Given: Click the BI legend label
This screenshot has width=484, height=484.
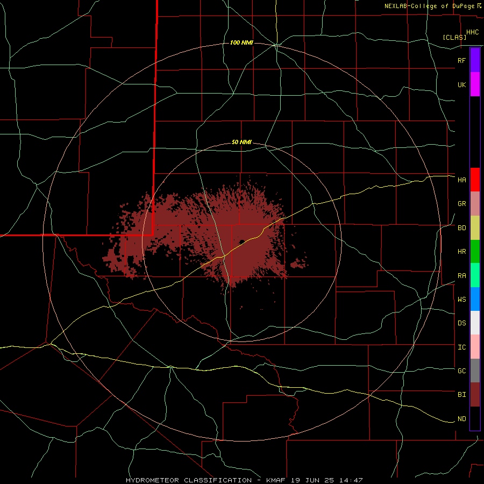Looking at the screenshot, I should tap(461, 395).
